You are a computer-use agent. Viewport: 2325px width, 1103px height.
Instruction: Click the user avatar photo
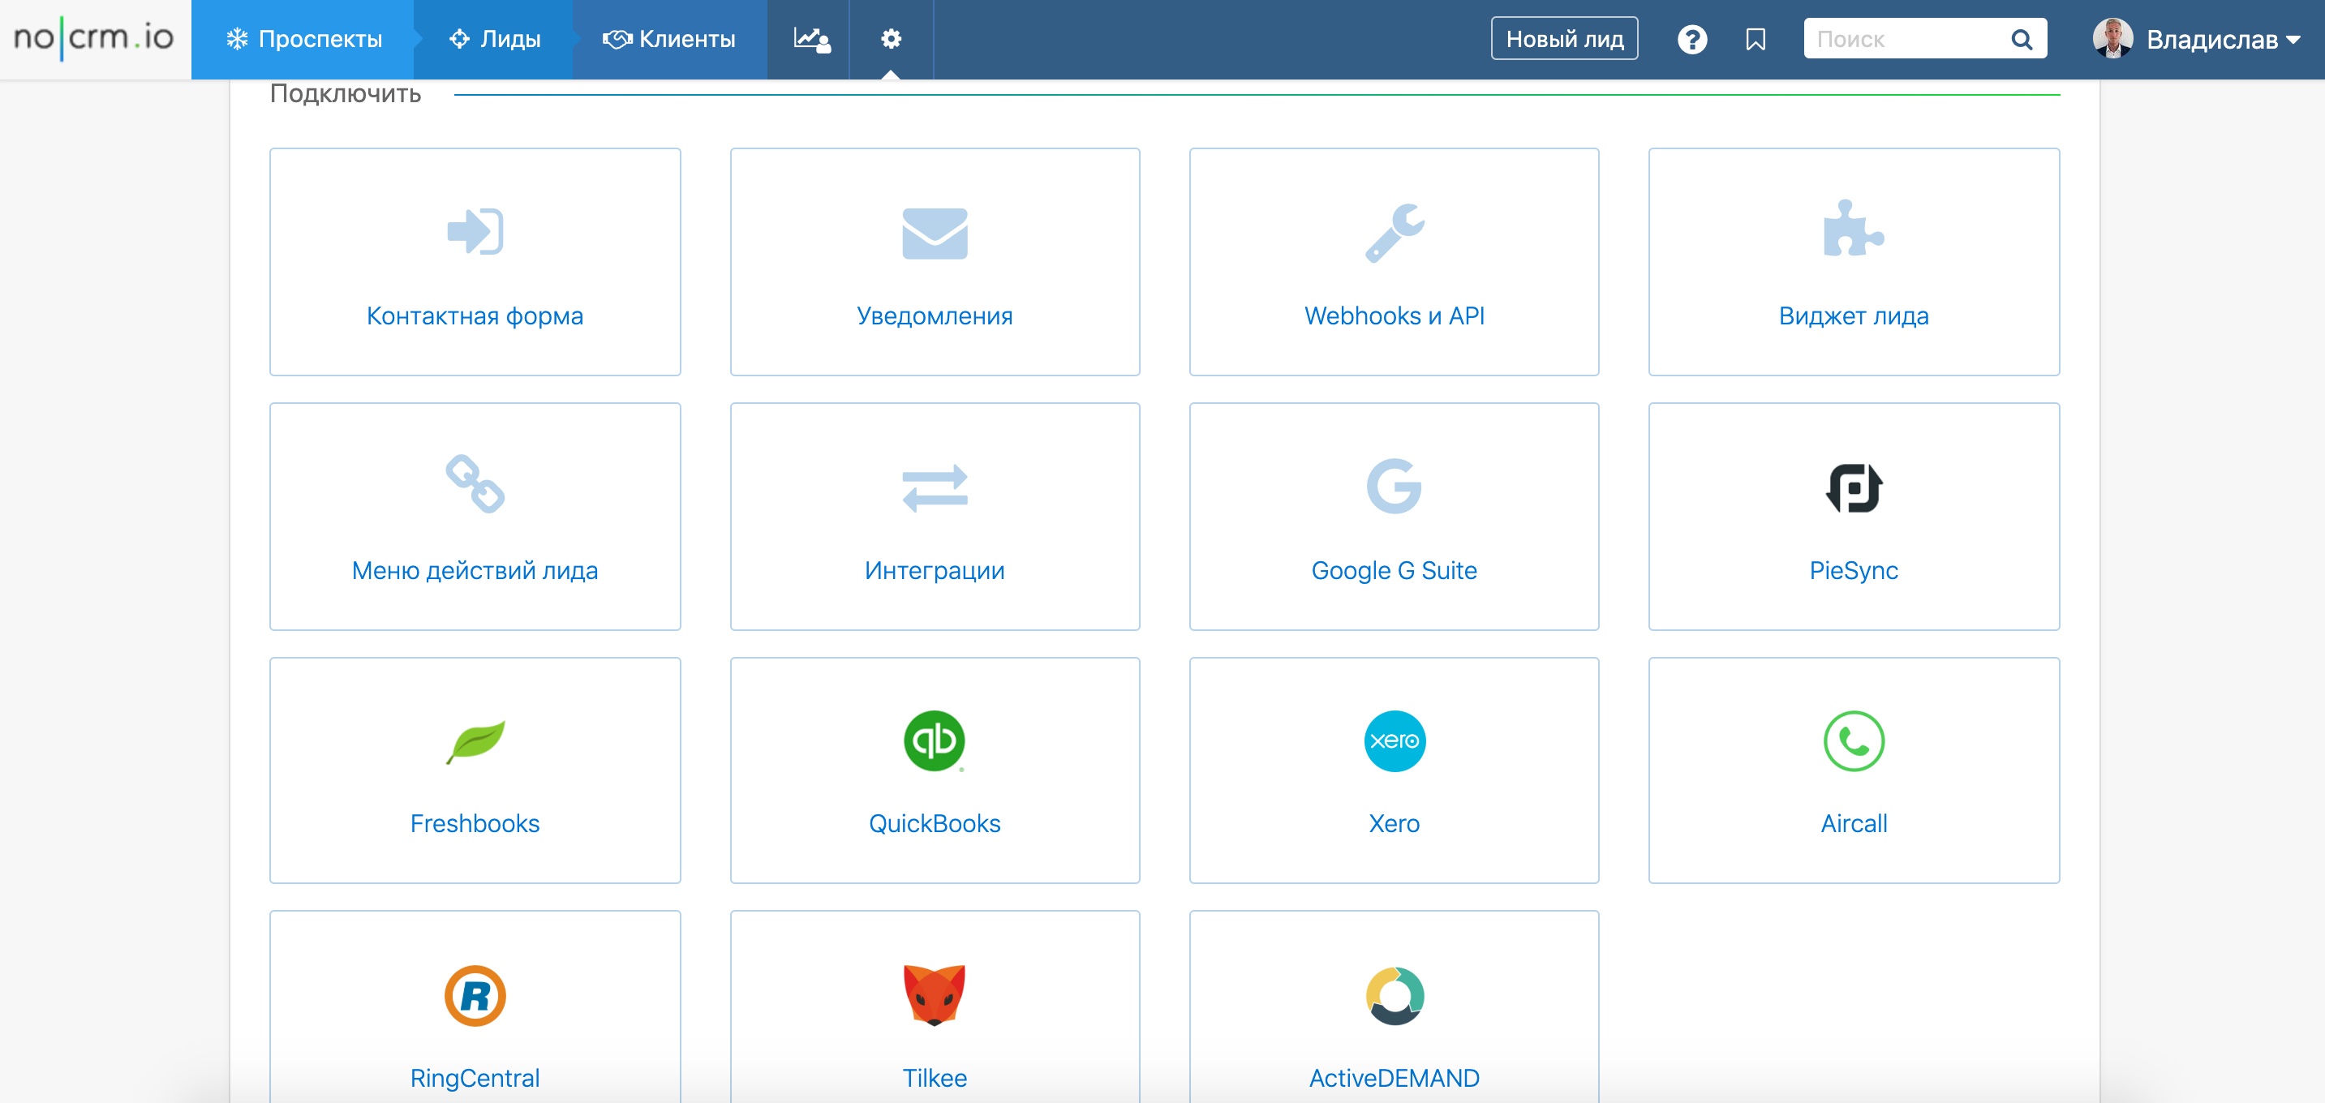point(2112,39)
